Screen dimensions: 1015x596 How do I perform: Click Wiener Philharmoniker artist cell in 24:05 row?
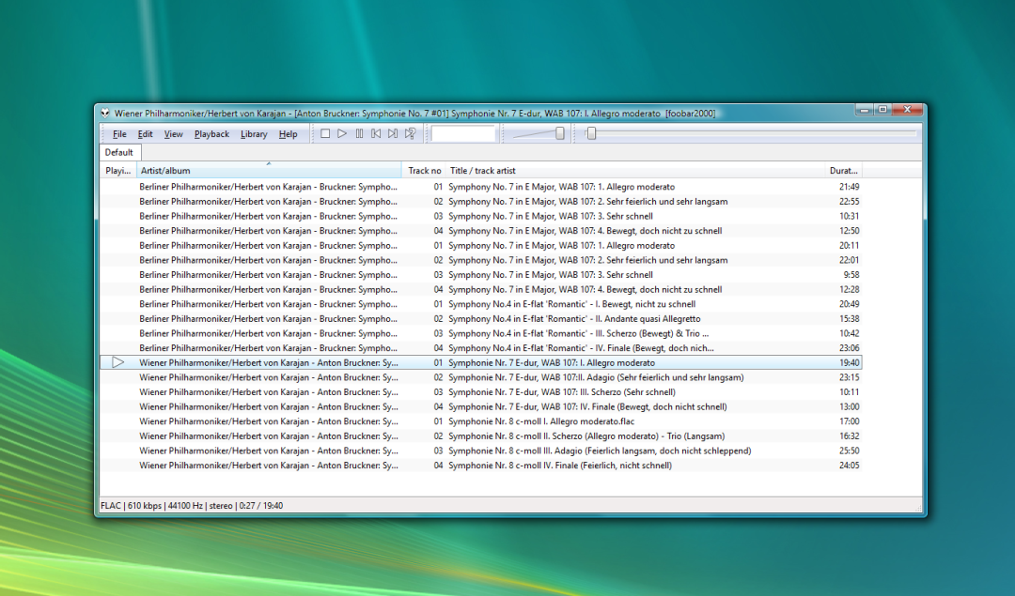[269, 466]
